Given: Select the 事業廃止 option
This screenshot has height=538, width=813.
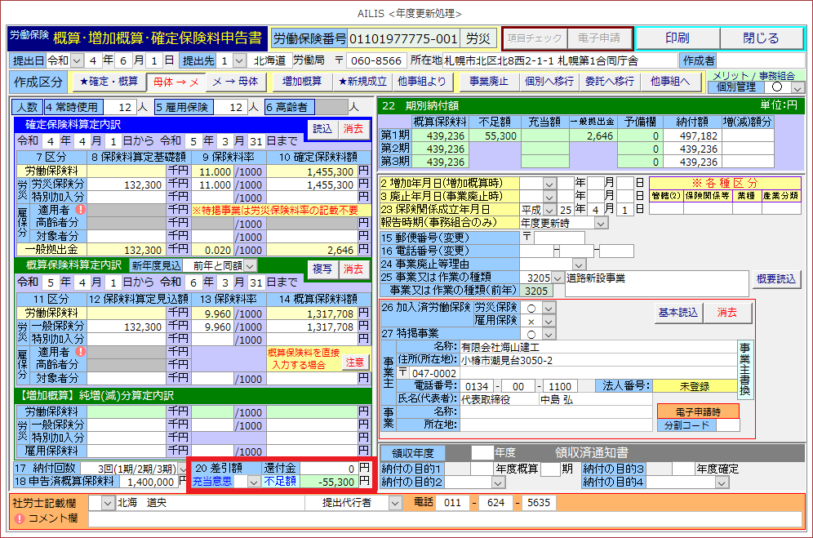Looking at the screenshot, I should click(488, 82).
